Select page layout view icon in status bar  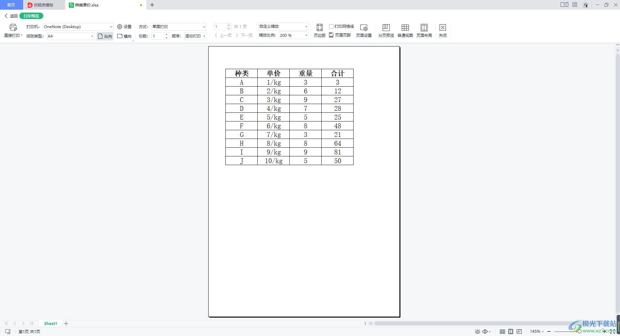pos(511,331)
